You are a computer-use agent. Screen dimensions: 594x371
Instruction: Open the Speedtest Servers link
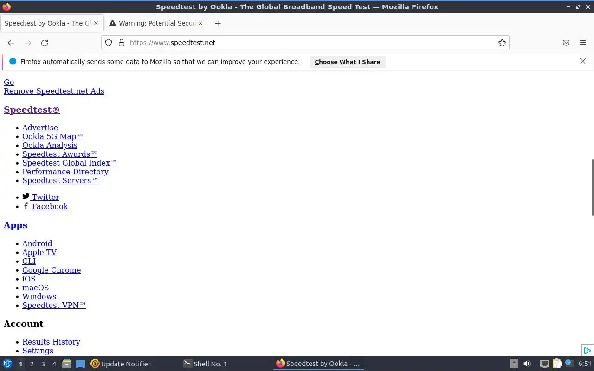point(60,180)
